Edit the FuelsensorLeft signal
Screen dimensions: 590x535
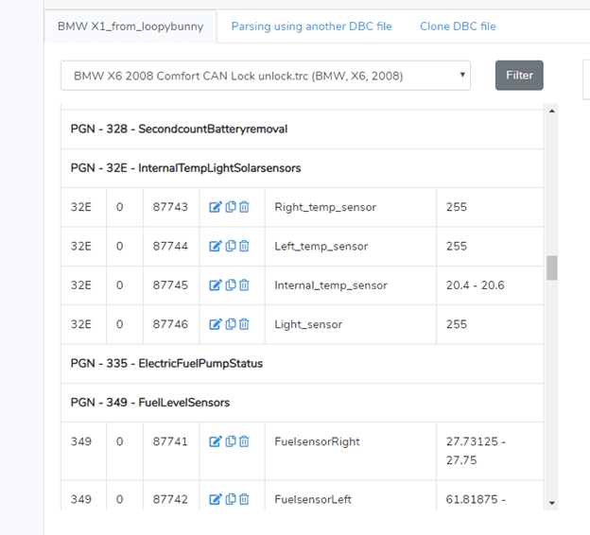pos(215,499)
